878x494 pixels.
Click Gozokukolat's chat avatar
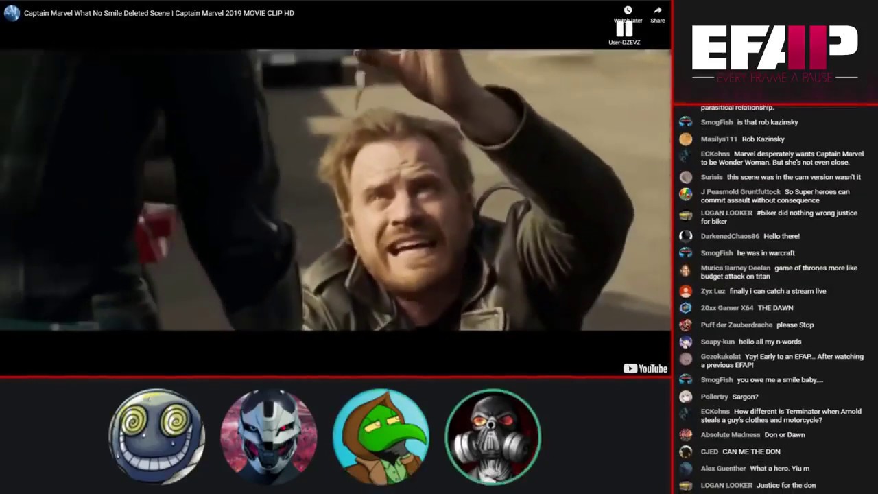[685, 359]
